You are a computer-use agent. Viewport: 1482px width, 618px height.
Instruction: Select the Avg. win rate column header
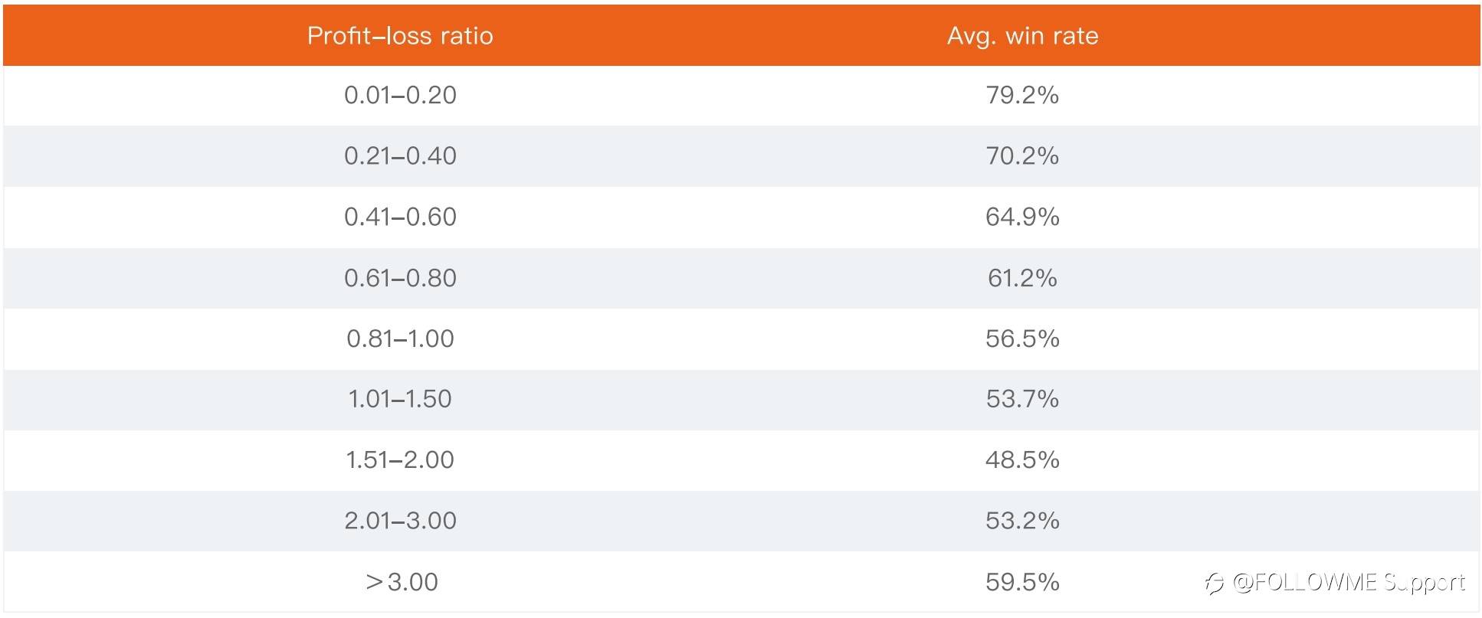(x=1022, y=36)
